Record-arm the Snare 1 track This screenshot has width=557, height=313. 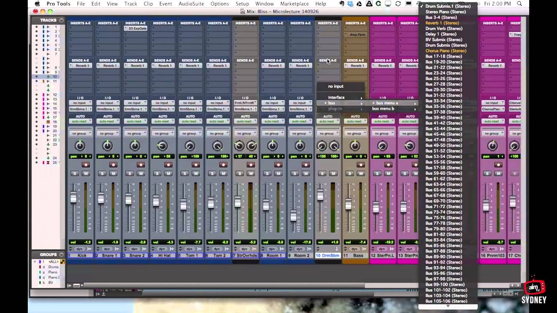coord(113,165)
